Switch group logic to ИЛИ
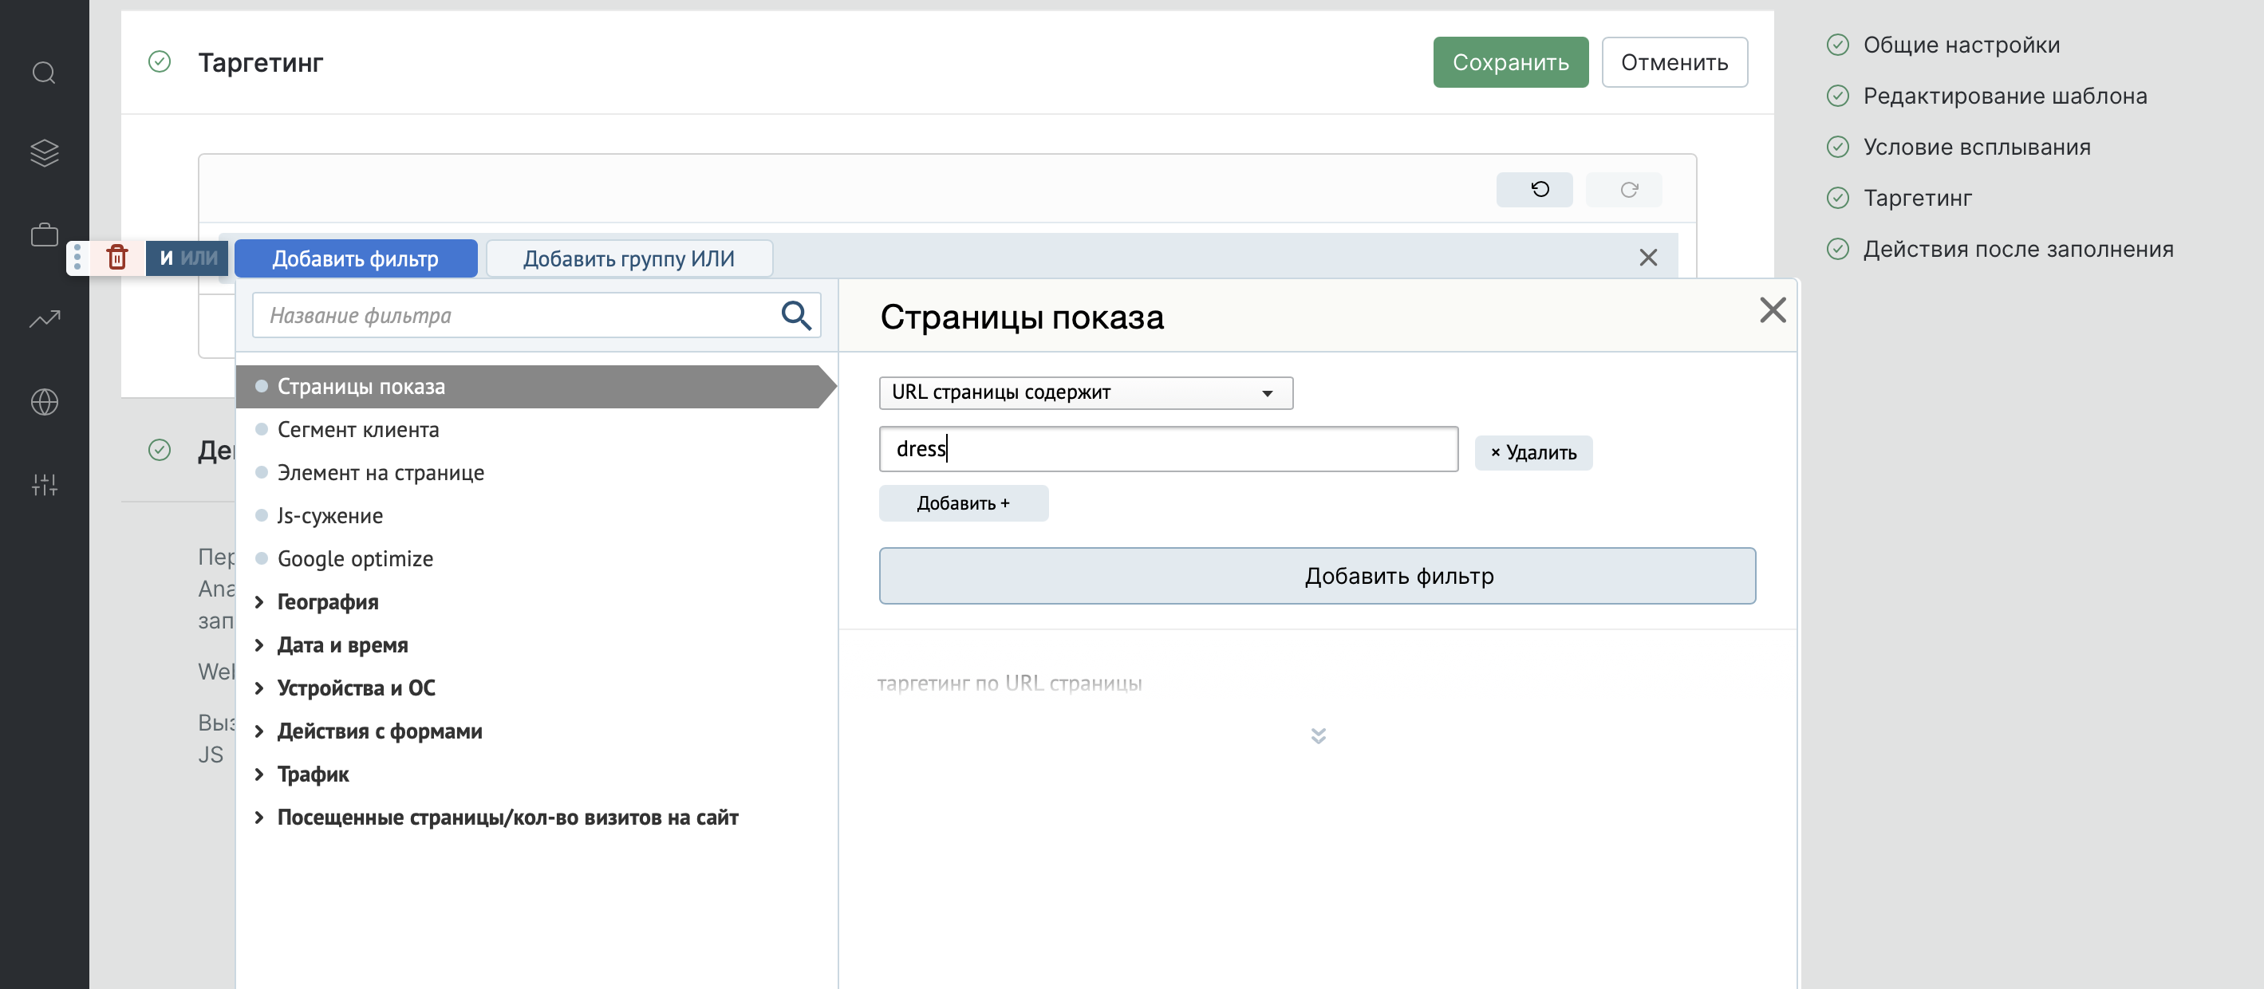 (x=199, y=258)
